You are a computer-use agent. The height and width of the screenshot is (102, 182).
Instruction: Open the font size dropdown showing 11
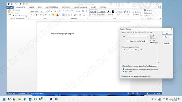tap(46, 11)
